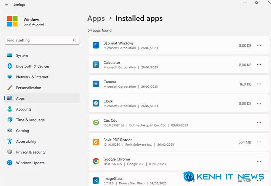Click the Clock app name

(x=108, y=101)
